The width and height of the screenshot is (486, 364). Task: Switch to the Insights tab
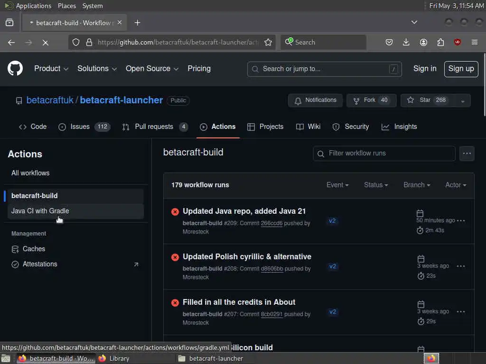399,127
